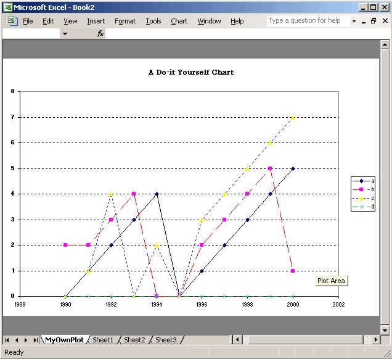Restore the workbook window inside Excel
The width and height of the screenshot is (392, 359).
click(374, 21)
